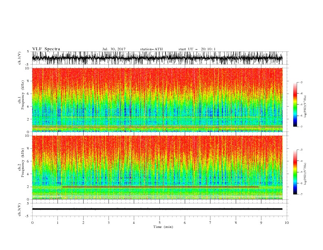Click the "-7" tick on the ch.1 colorbar
The height and width of the screenshot is (250, 323).
click(x=301, y=127)
